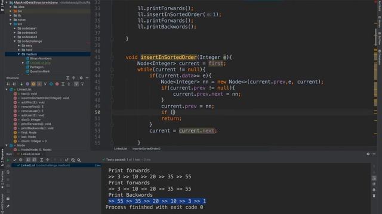Open Structure panel settings gear
The width and height of the screenshot is (382, 214).
point(81,78)
